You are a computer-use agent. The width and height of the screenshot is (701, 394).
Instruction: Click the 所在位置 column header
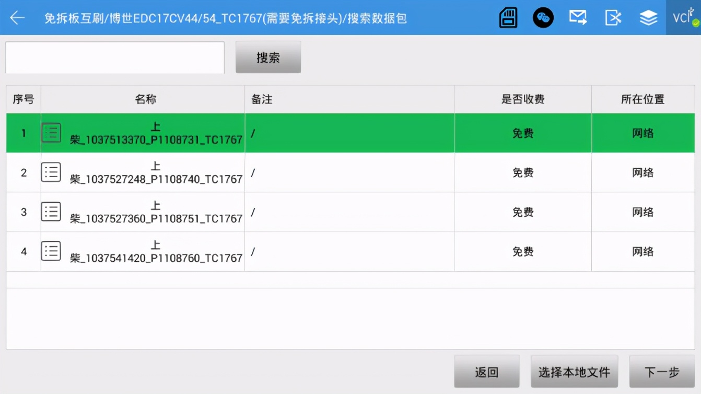pyautogui.click(x=643, y=99)
